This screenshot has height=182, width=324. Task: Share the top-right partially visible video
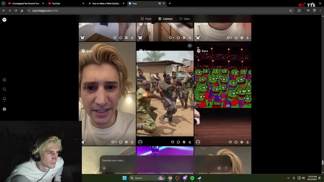click(x=248, y=38)
